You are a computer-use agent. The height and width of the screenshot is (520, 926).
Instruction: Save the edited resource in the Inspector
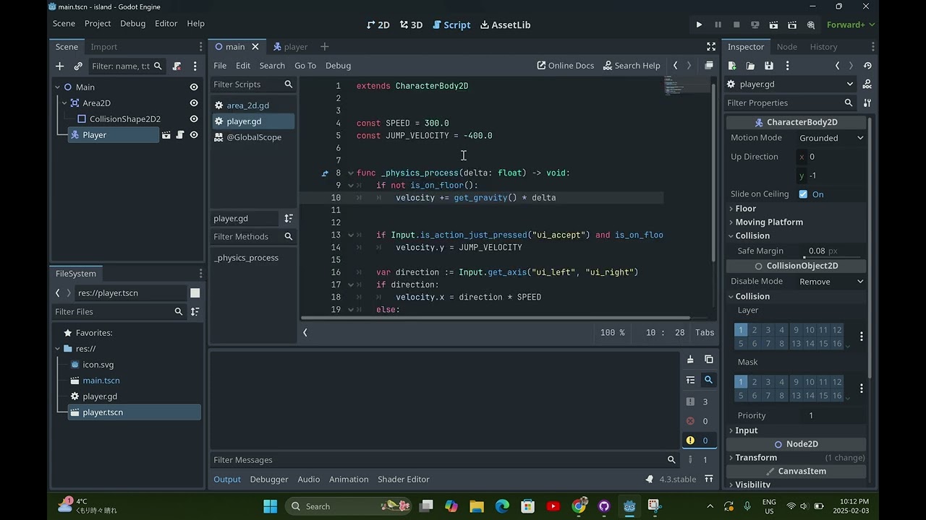(769, 66)
